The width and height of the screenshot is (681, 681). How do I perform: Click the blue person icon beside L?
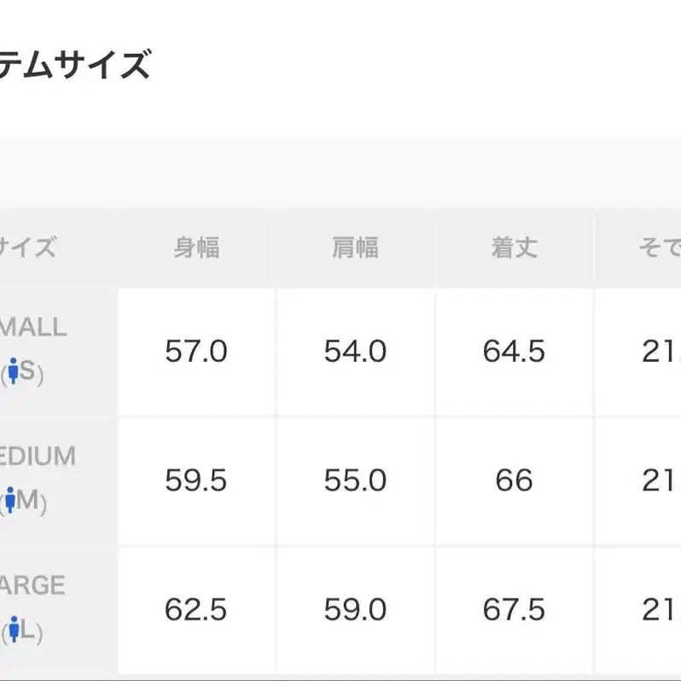pos(13,631)
